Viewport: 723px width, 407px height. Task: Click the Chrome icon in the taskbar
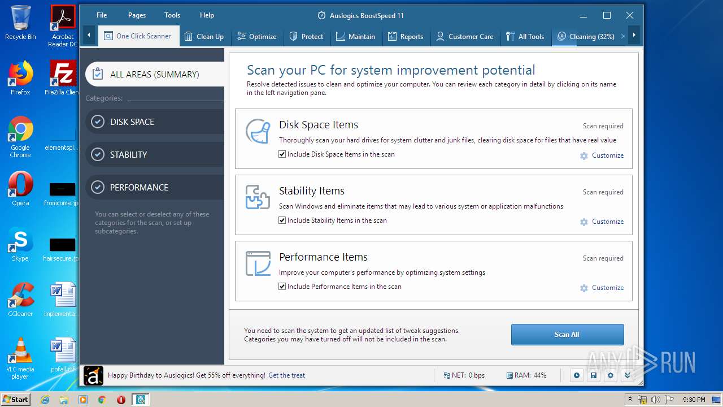[x=102, y=400]
